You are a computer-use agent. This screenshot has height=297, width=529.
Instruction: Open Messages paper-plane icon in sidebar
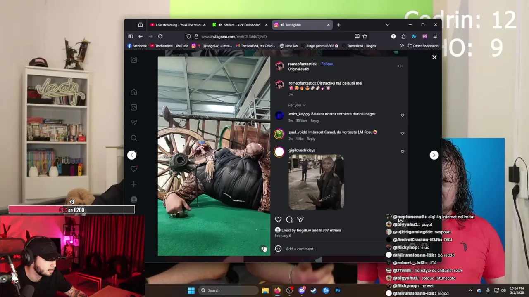click(134, 123)
